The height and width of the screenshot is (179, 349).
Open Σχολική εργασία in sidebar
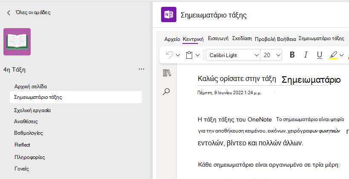click(32, 110)
